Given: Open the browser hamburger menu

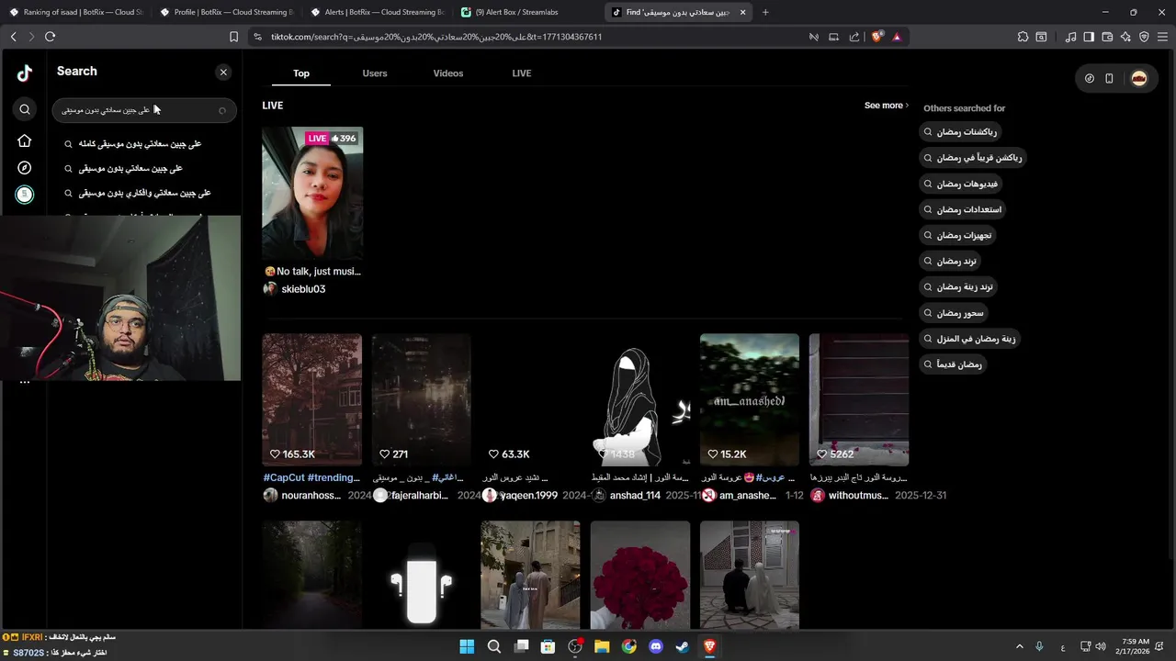Looking at the screenshot, I should 1162,37.
